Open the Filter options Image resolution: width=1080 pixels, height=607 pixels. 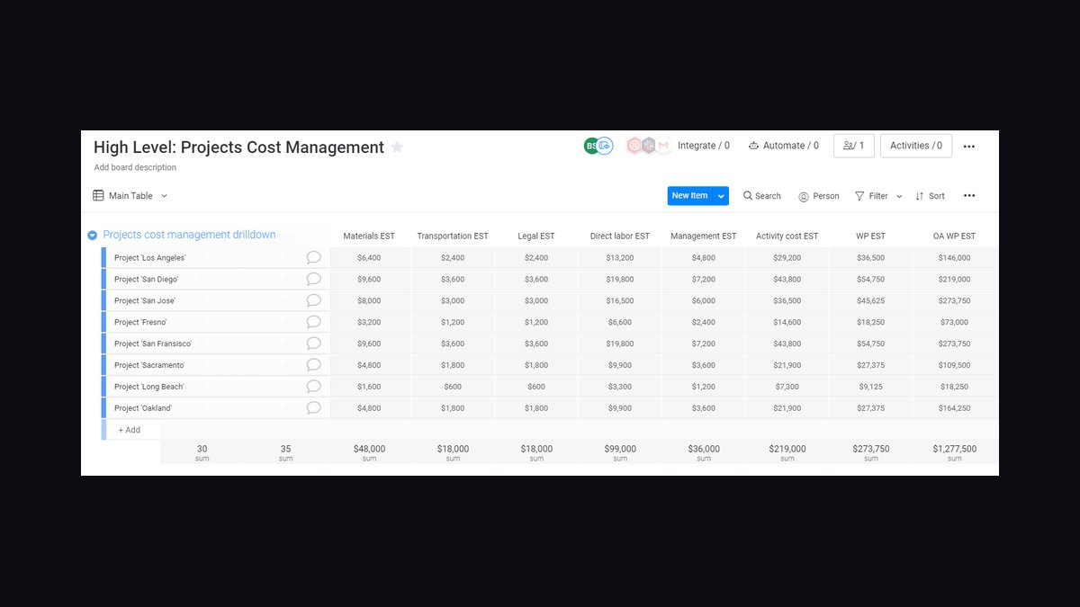871,196
